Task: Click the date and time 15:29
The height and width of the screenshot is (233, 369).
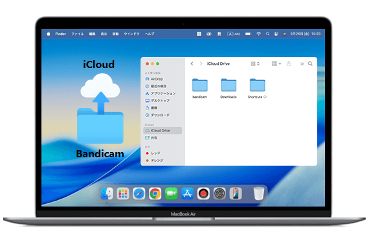Action: pos(306,34)
